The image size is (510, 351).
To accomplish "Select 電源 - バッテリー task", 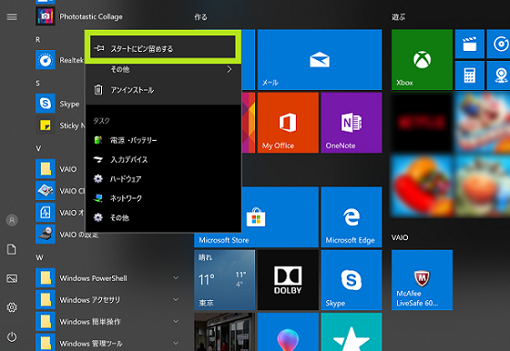I will click(163, 140).
